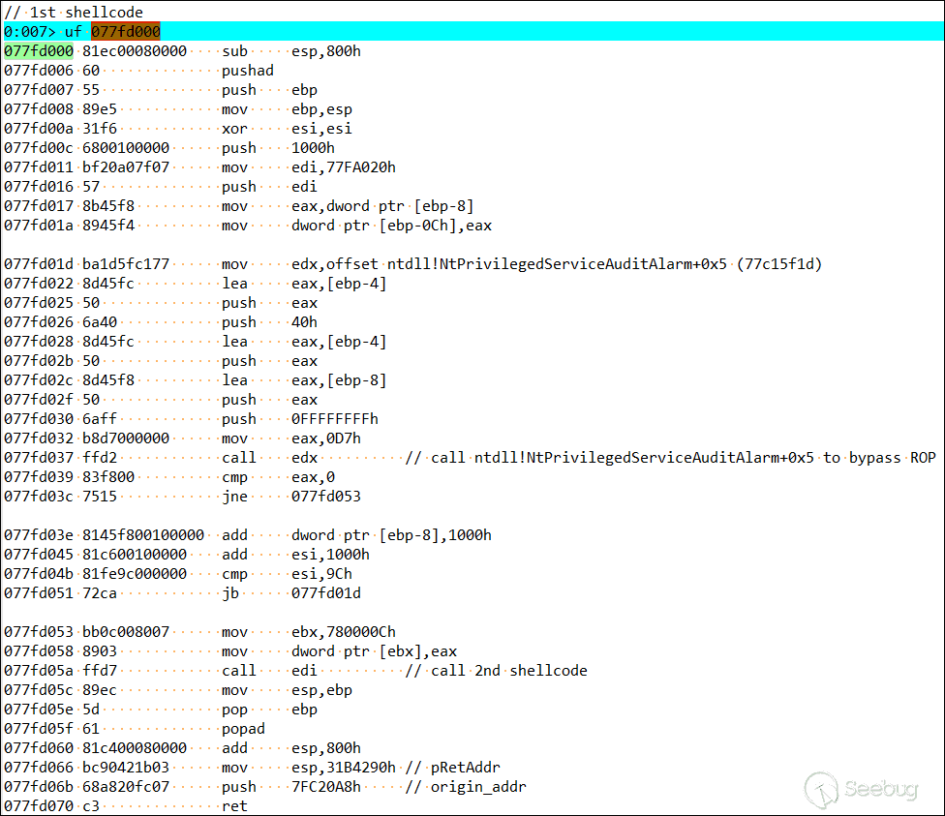Click 'sub esp,800h' instruction

tap(291, 51)
